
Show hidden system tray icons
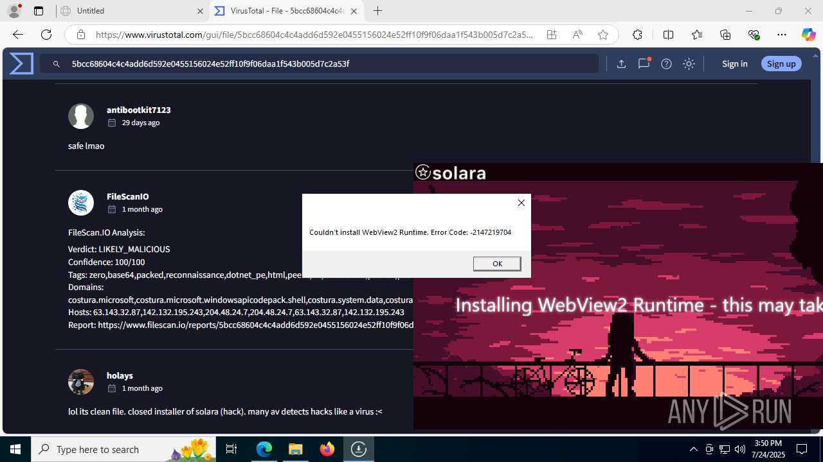tap(694, 449)
